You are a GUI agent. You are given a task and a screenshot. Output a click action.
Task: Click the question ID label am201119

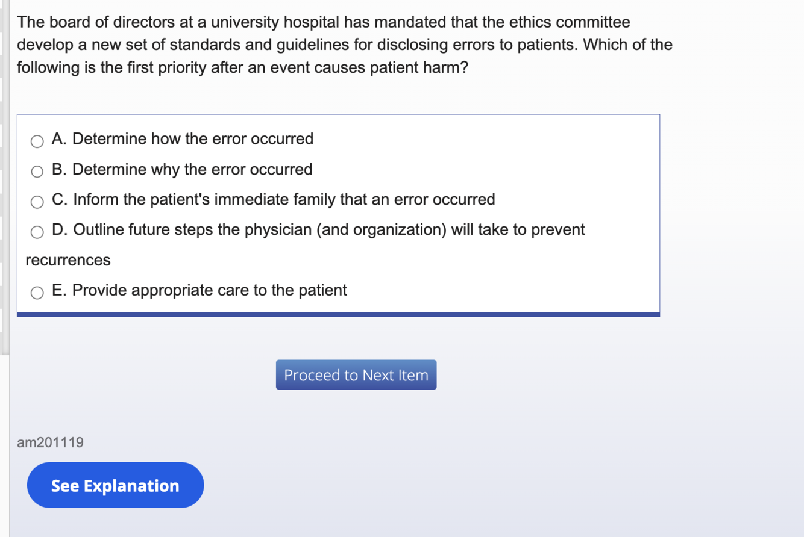(x=51, y=442)
